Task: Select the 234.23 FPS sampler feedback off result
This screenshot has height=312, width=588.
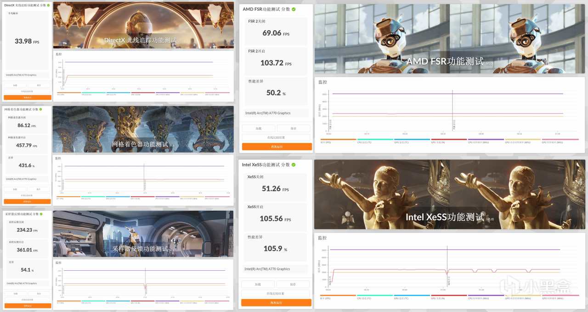Action: click(27, 230)
